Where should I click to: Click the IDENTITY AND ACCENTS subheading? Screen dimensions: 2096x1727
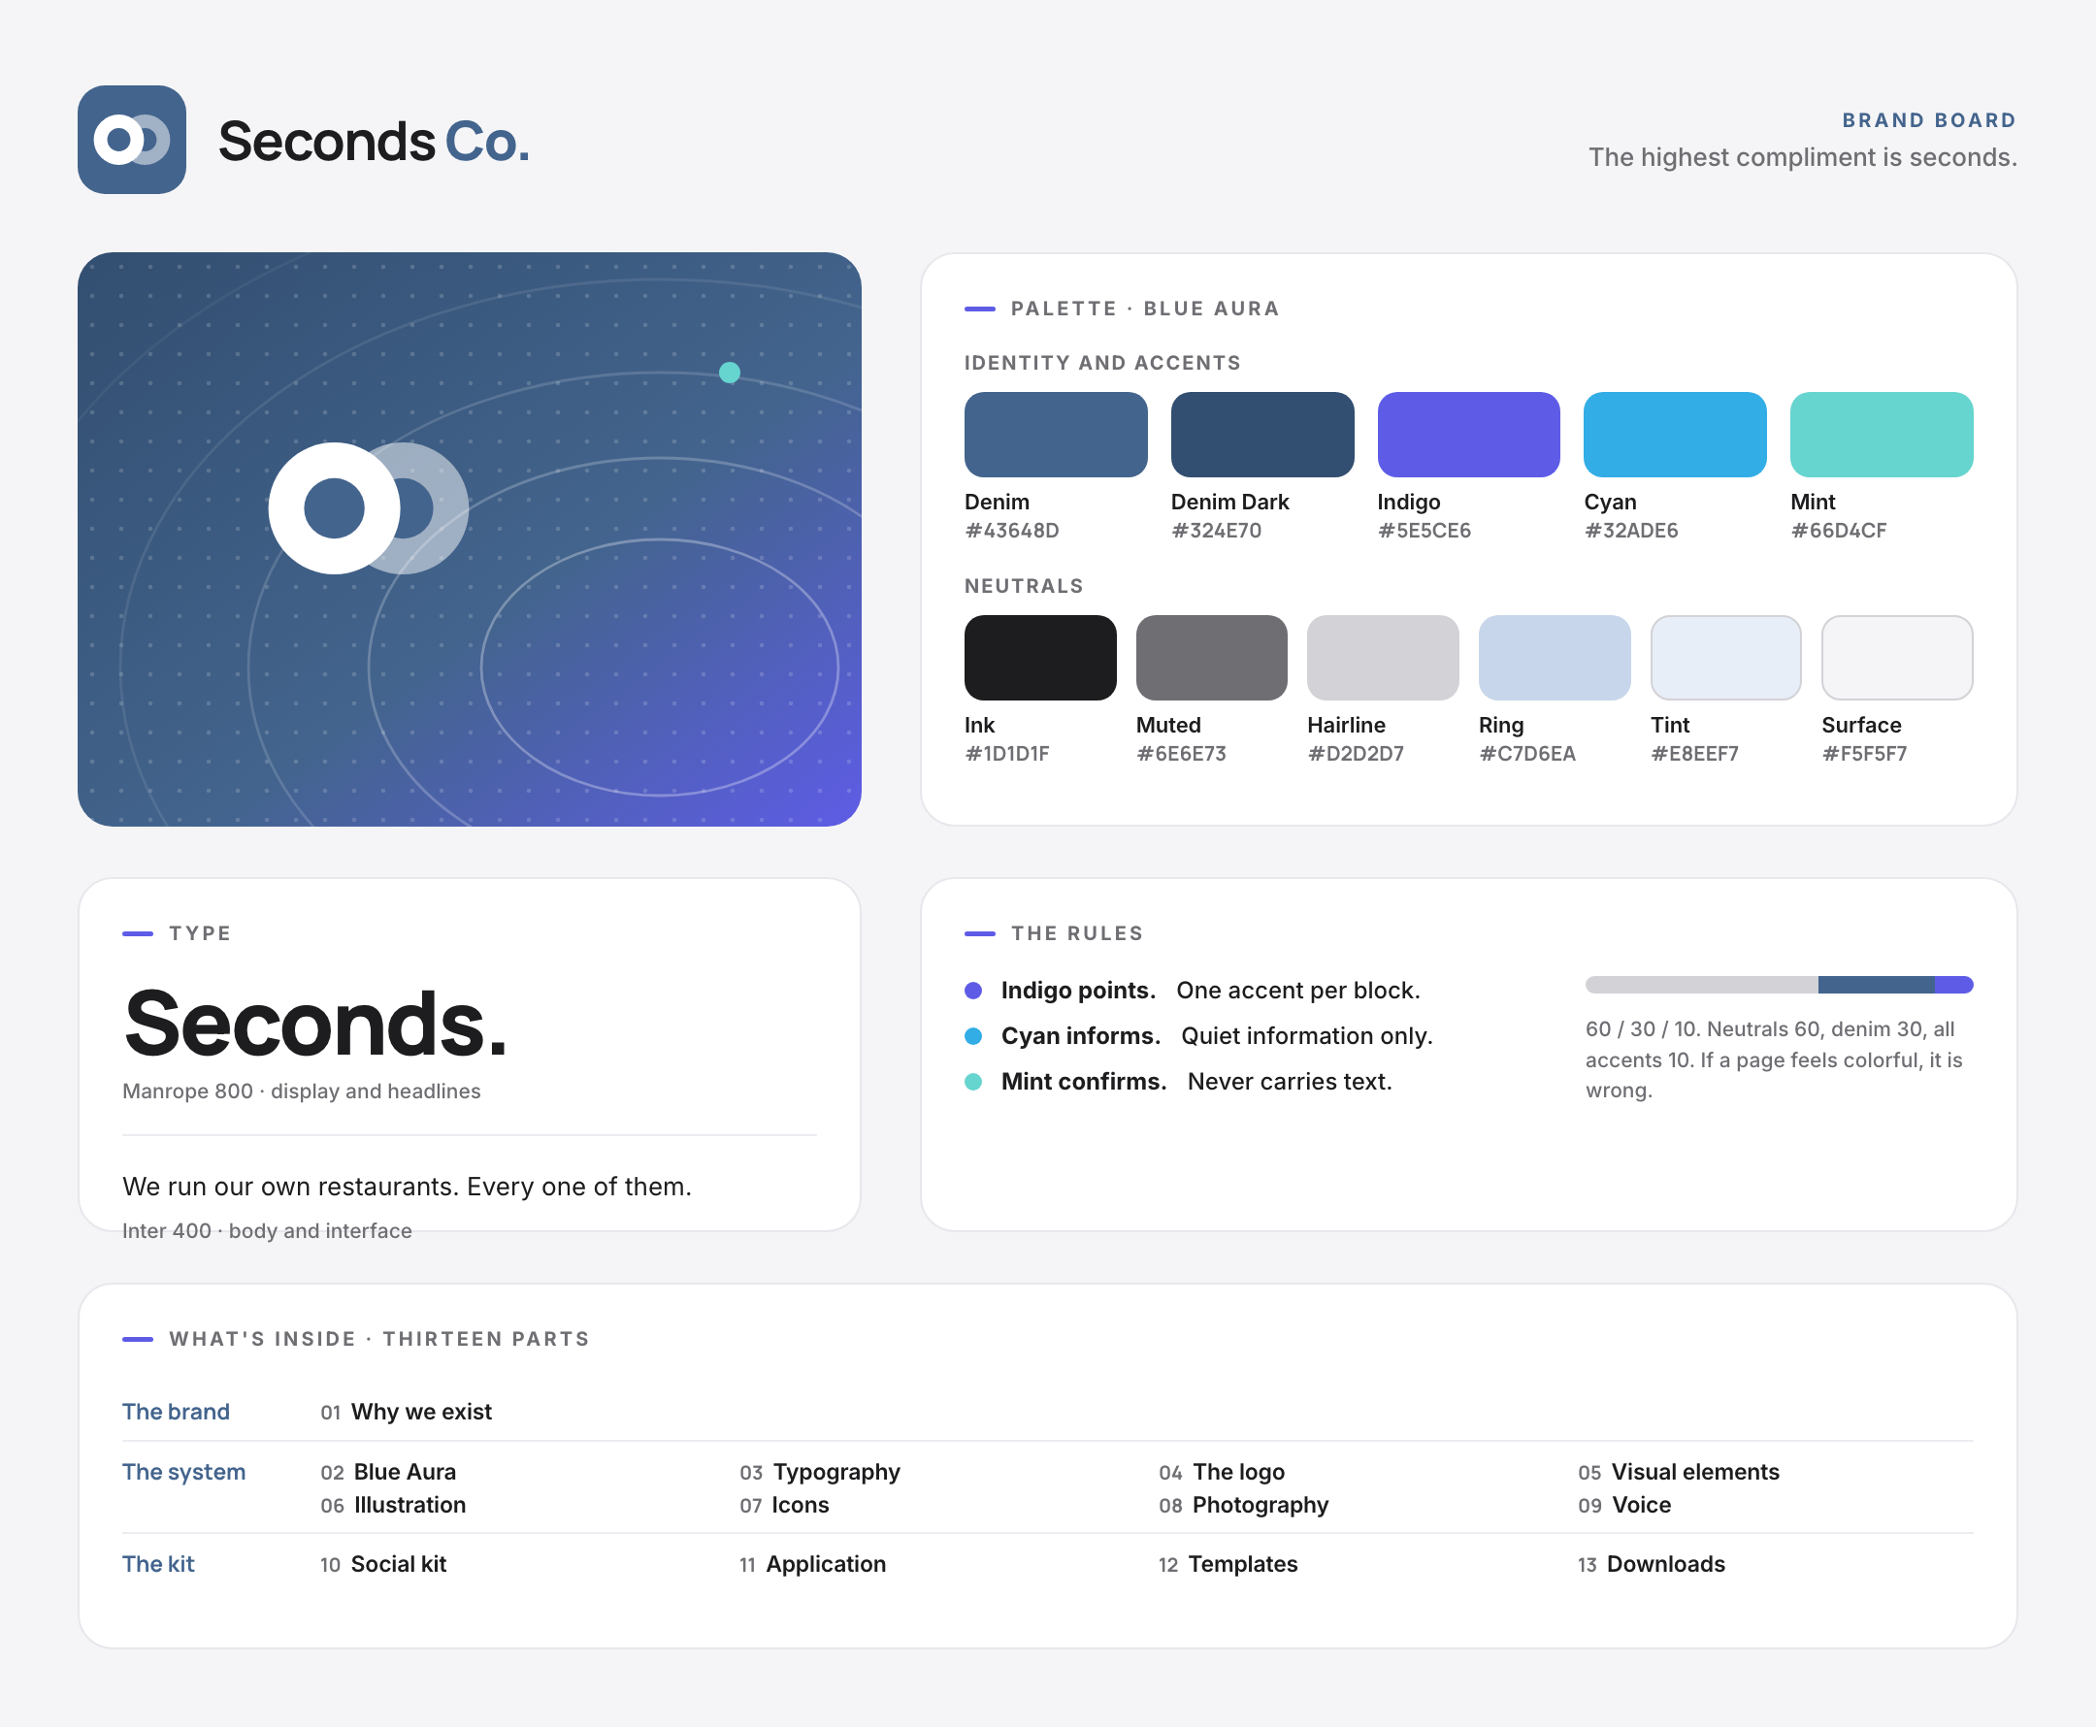1102,363
